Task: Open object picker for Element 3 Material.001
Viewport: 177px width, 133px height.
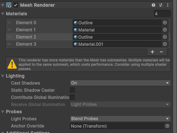Action: pos(165,44)
